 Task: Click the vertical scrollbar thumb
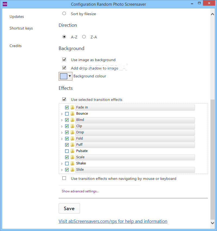point(212,160)
